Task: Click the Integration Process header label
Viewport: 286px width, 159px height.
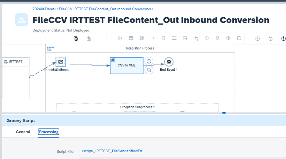Action: coord(140,48)
